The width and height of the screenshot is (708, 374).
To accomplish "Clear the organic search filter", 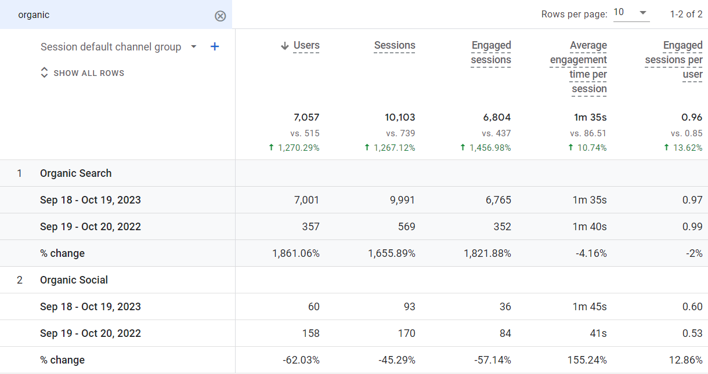I will click(x=220, y=16).
